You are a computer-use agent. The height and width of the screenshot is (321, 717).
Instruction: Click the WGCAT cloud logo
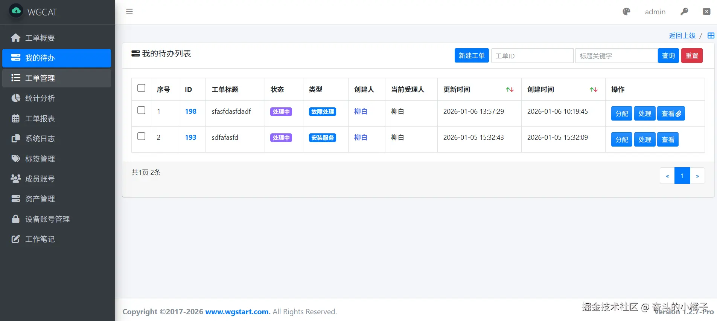click(x=16, y=11)
